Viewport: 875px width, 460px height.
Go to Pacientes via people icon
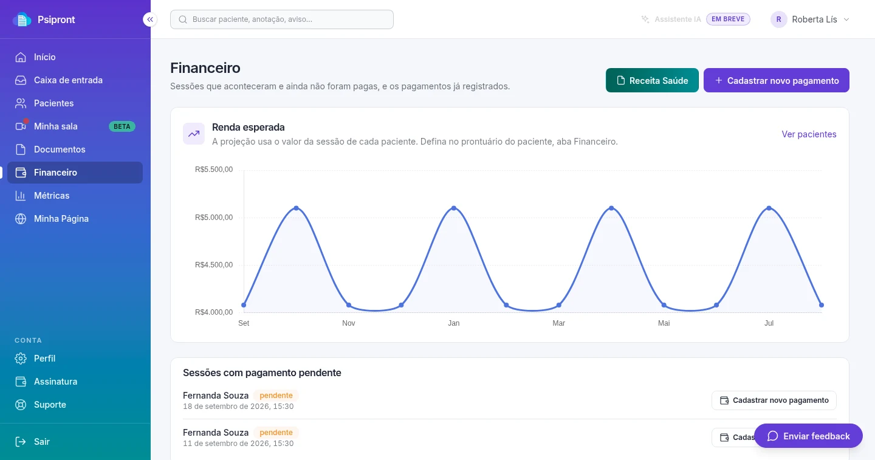(x=21, y=103)
